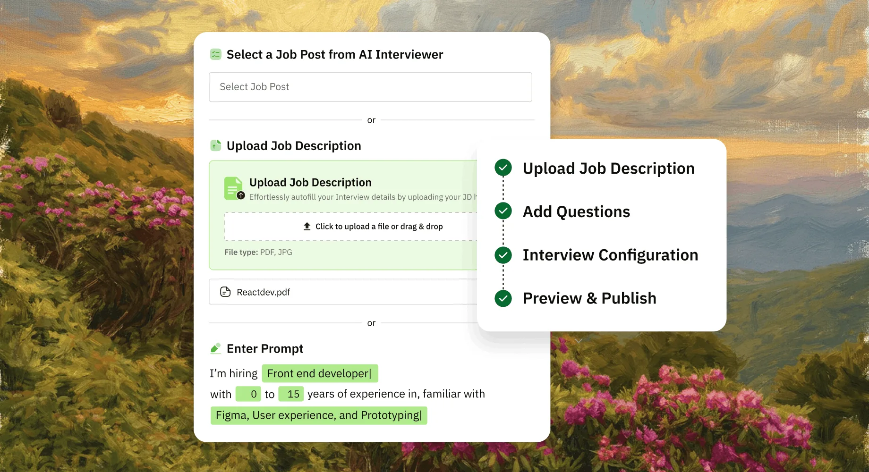The height and width of the screenshot is (472, 869).
Task: Click the skills field with Figma, User experience
Action: point(319,415)
